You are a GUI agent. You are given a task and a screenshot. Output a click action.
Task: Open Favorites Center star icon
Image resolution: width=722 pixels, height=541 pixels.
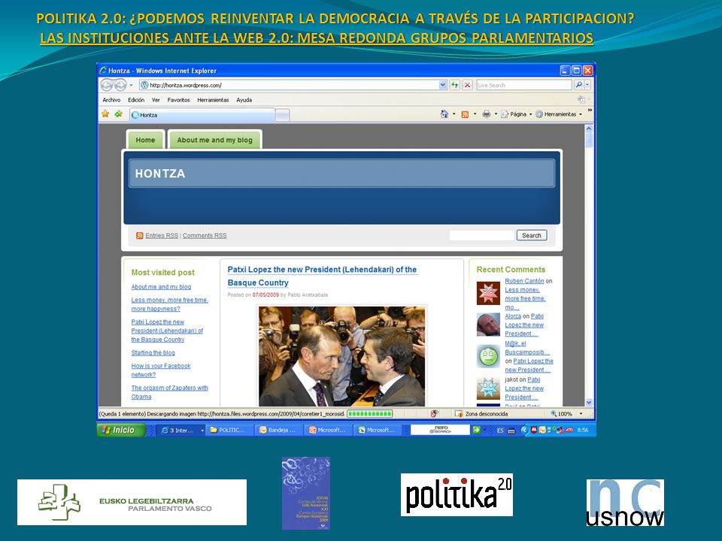(105, 113)
